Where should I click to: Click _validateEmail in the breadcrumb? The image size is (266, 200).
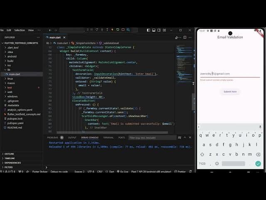[111, 43]
